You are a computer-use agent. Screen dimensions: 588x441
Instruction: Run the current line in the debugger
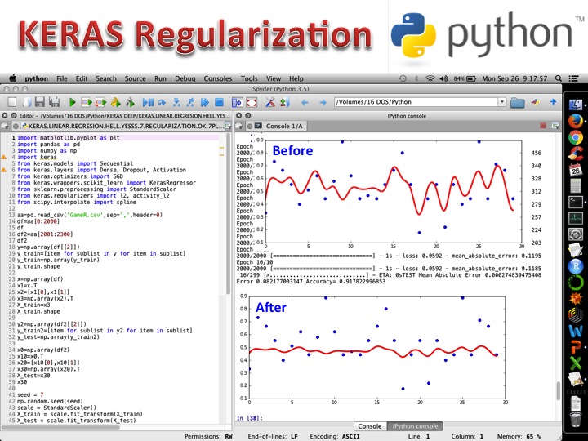(162, 102)
